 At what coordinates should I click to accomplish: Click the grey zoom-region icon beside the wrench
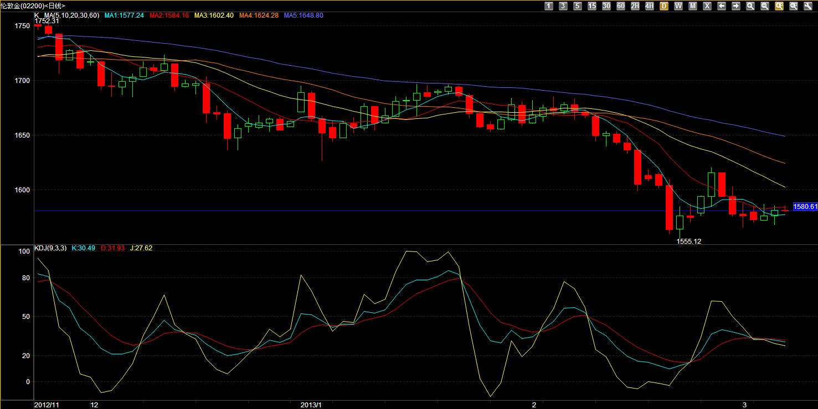(794, 6)
